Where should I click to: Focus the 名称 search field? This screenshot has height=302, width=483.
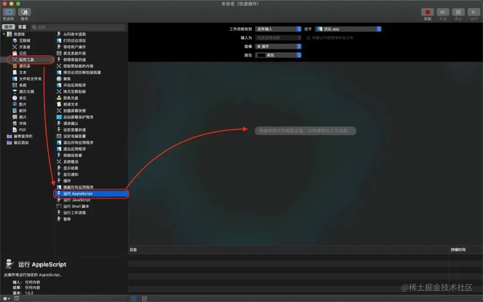[78, 27]
